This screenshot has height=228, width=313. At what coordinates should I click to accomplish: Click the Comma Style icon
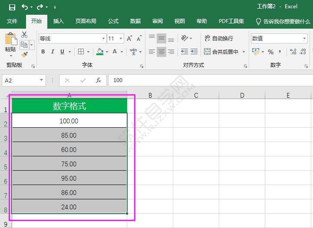[x=280, y=52]
